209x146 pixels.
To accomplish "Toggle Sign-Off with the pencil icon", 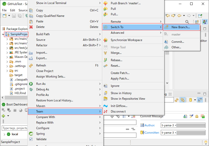I will coord(191,116).
